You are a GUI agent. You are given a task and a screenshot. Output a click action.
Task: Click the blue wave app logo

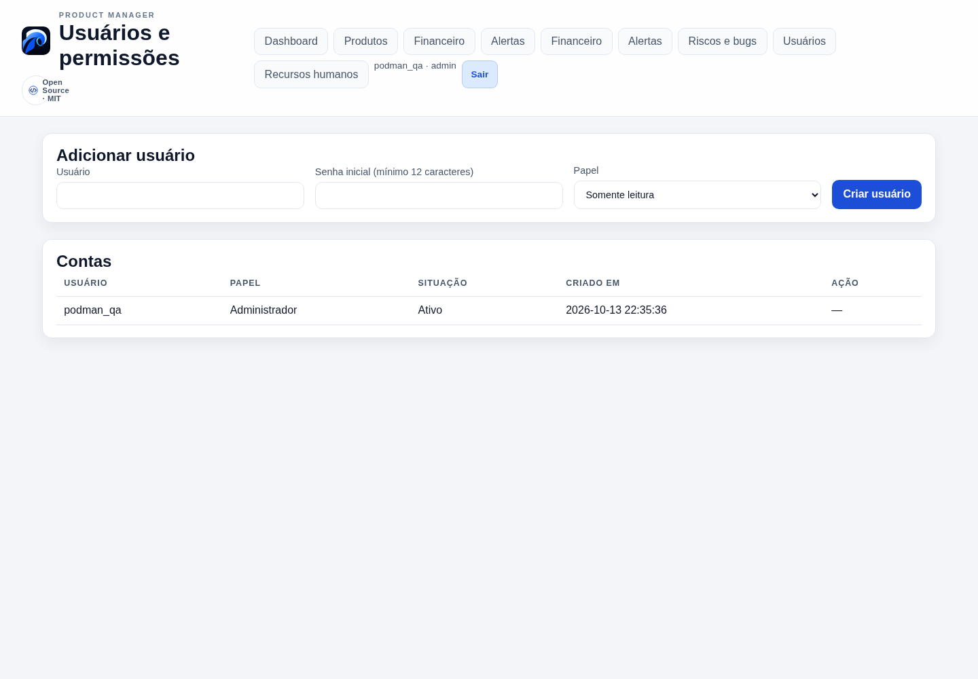click(36, 41)
